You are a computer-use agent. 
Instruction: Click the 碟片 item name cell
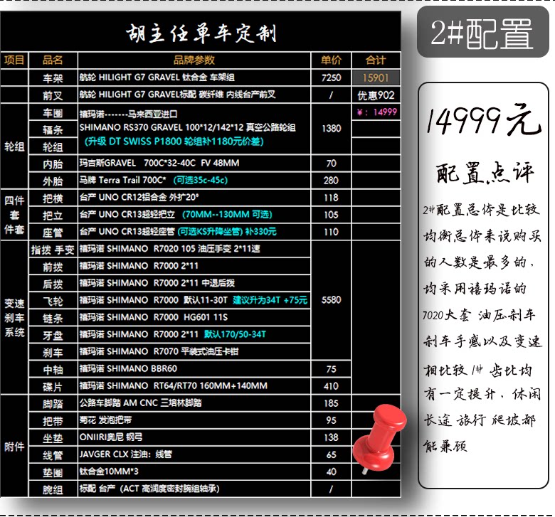coord(53,387)
